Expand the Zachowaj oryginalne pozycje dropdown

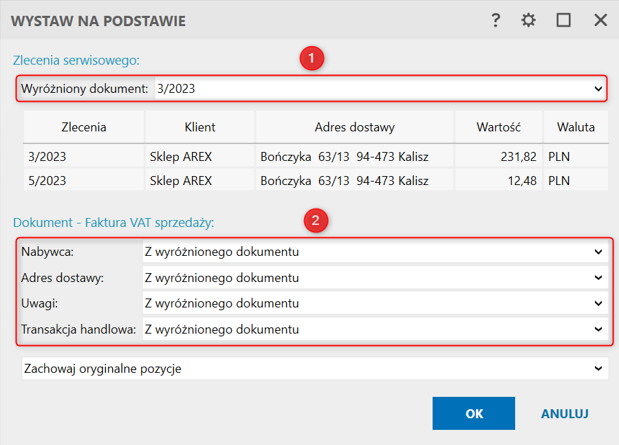tap(598, 369)
